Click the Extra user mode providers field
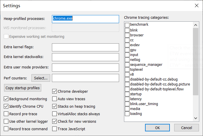This screenshot has width=203, height=136. coord(85,67)
